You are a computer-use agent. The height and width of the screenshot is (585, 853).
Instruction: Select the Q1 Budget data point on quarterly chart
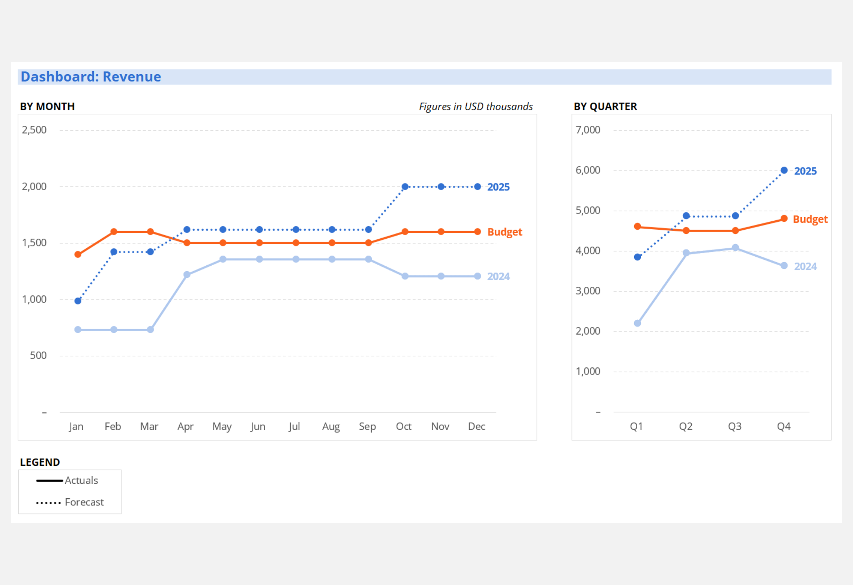(x=637, y=226)
